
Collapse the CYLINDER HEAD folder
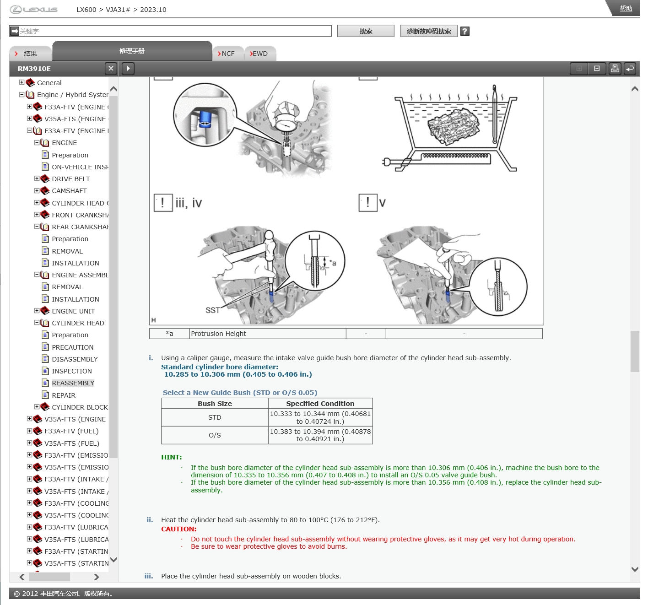pyautogui.click(x=37, y=323)
